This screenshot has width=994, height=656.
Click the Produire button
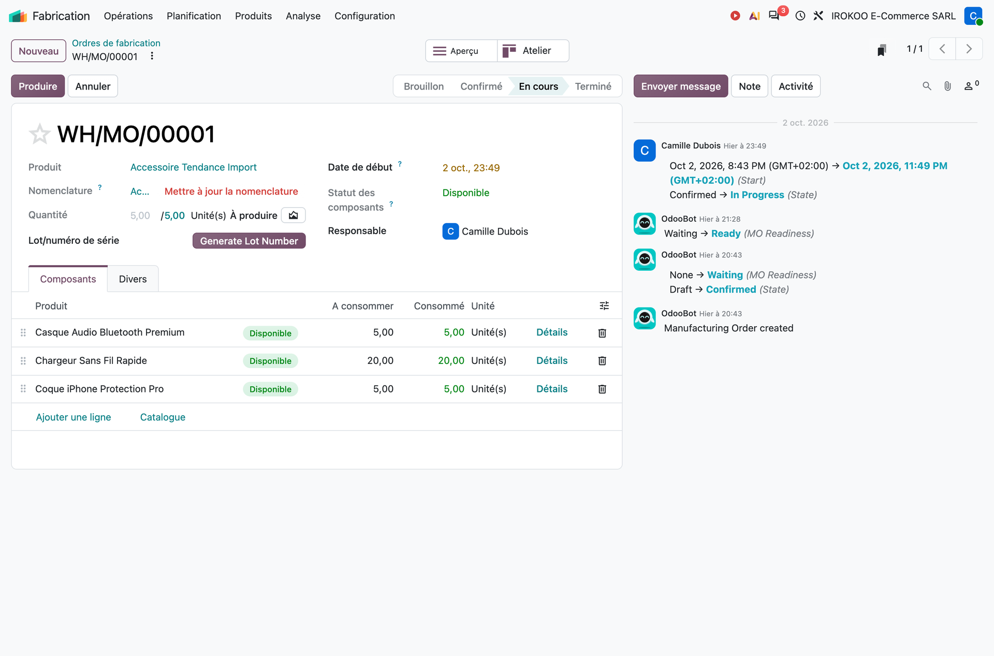[38, 86]
